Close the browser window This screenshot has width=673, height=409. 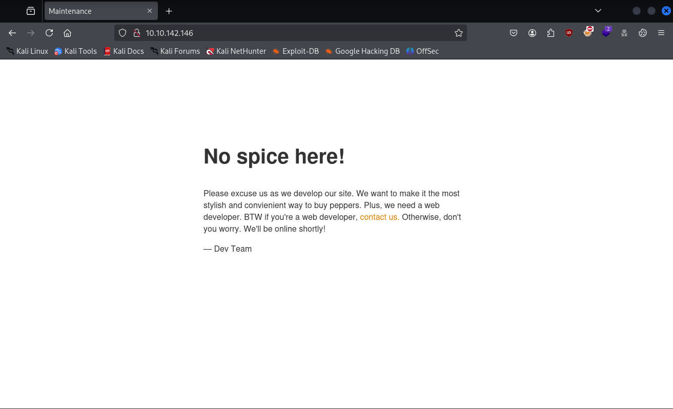coord(666,11)
